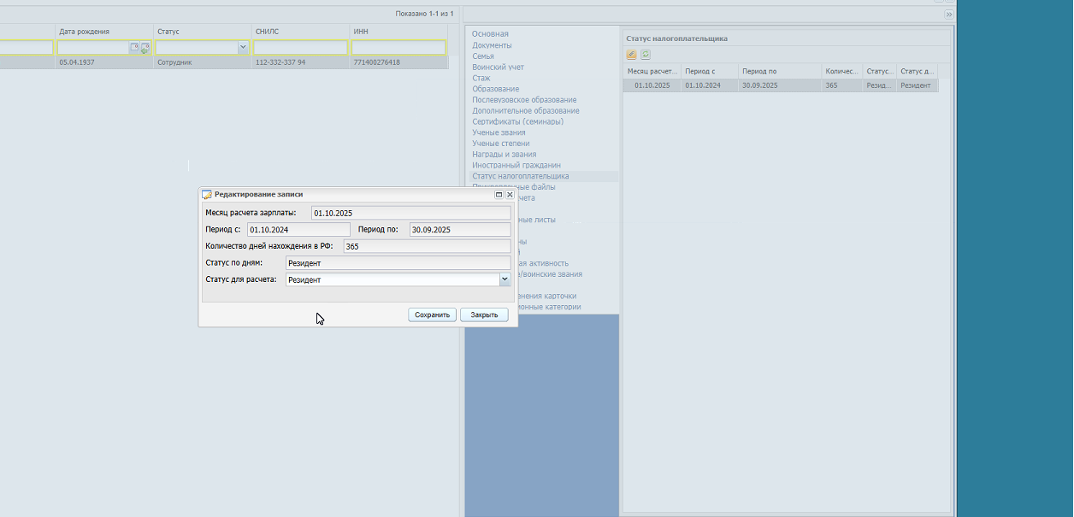Viewport: 1074px width, 517px height.
Task: Open the Статус filter dropdown
Action: pos(244,48)
